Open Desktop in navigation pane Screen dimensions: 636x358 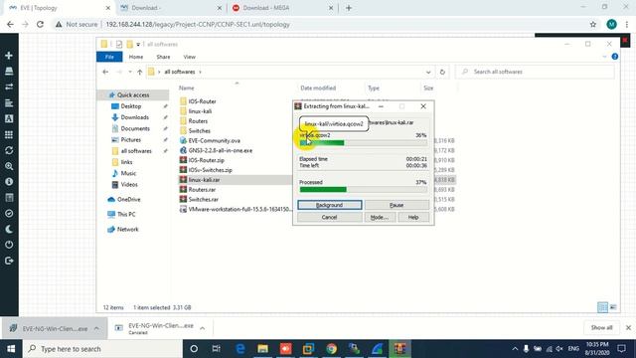(130, 106)
